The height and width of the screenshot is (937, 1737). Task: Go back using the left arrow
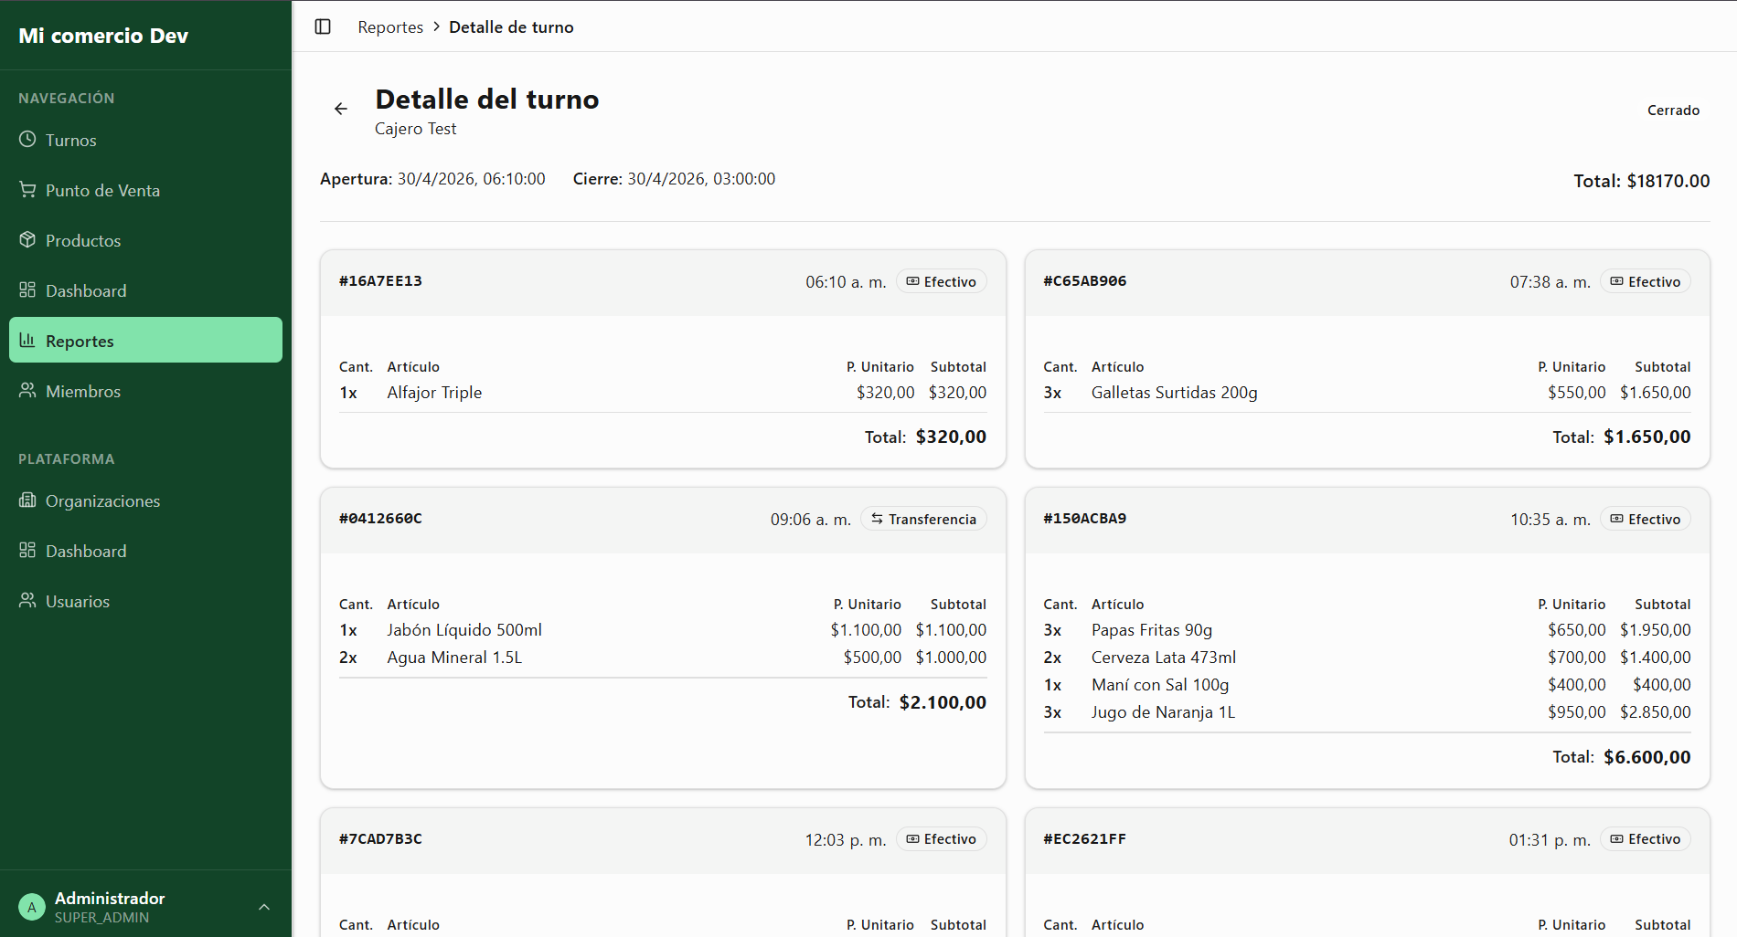coord(341,109)
